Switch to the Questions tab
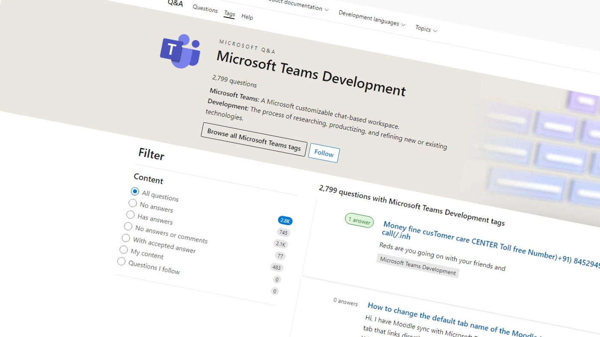 pyautogui.click(x=205, y=9)
